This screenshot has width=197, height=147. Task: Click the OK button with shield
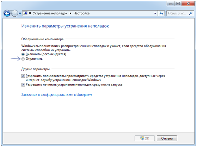pyautogui.click(x=144, y=138)
